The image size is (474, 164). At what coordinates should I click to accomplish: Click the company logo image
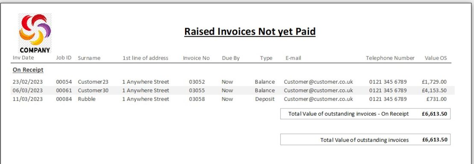tap(35, 33)
